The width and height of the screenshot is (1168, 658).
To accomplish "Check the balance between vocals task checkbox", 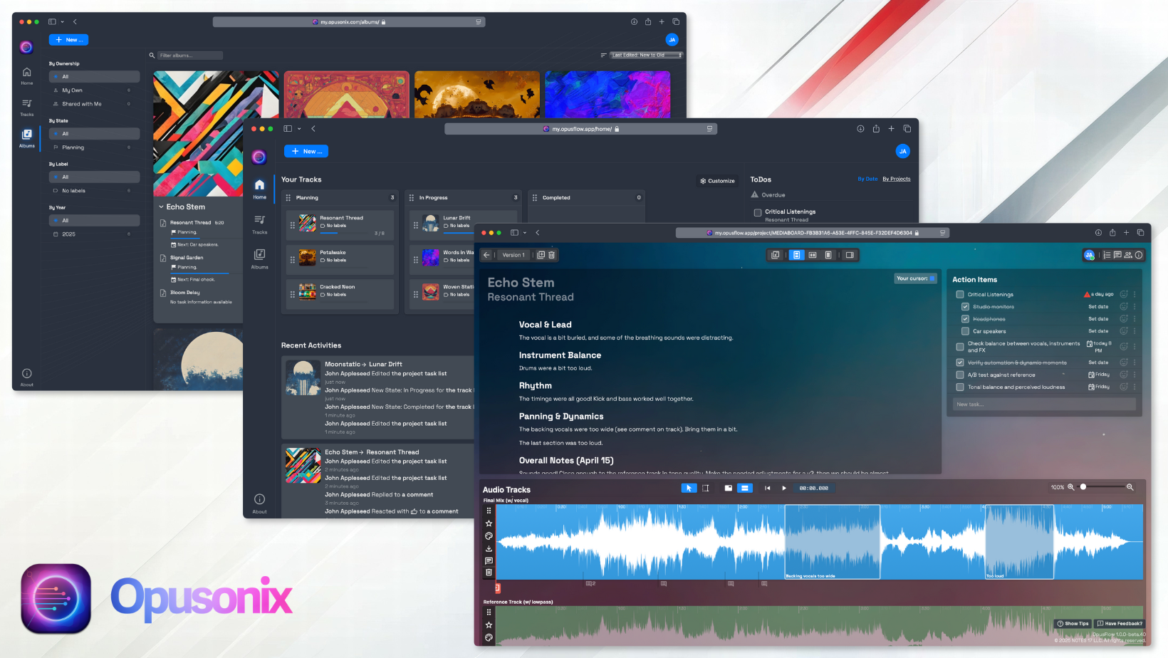I will tap(960, 347).
